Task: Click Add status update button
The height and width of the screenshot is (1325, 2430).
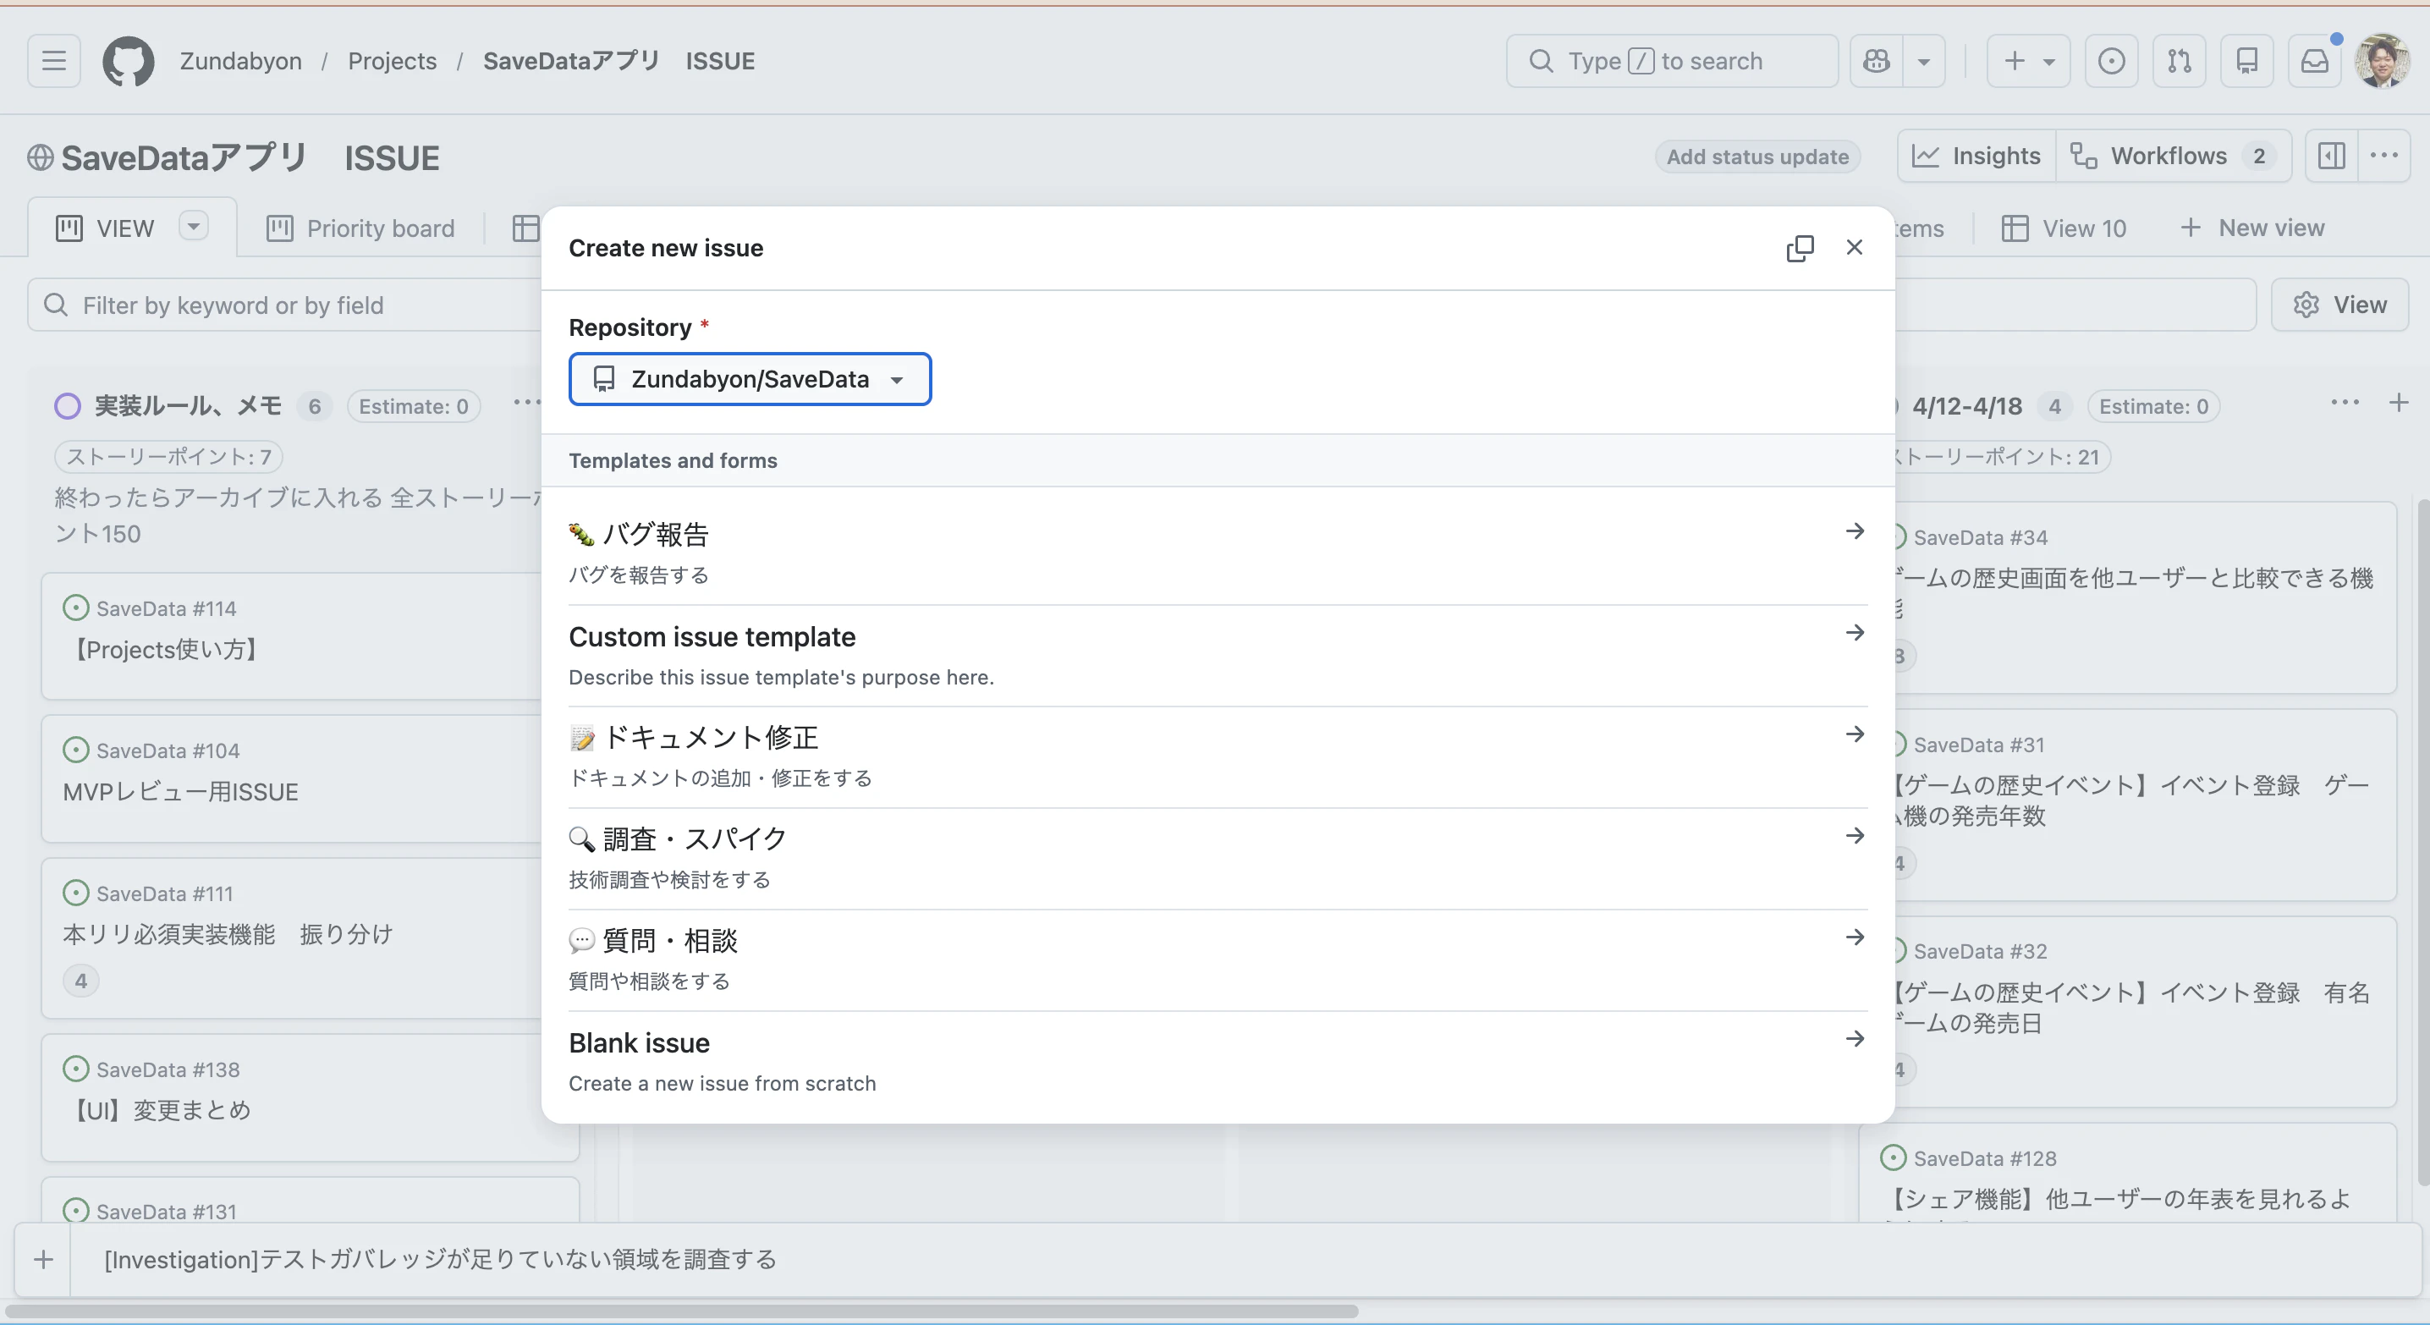Action: tap(1757, 157)
